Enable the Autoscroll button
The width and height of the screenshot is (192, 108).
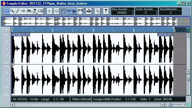(x=89, y=11)
